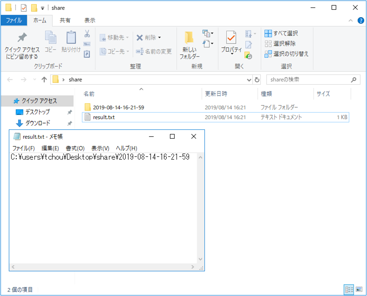Viewport: 367px width, 296px height.
Task: Click the Back navigation arrow
Action: pyautogui.click(x=10, y=80)
